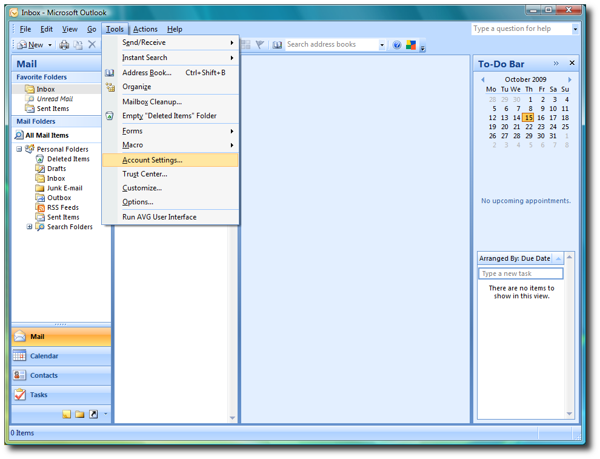
Task: Open the File menu
Action: click(x=25, y=29)
